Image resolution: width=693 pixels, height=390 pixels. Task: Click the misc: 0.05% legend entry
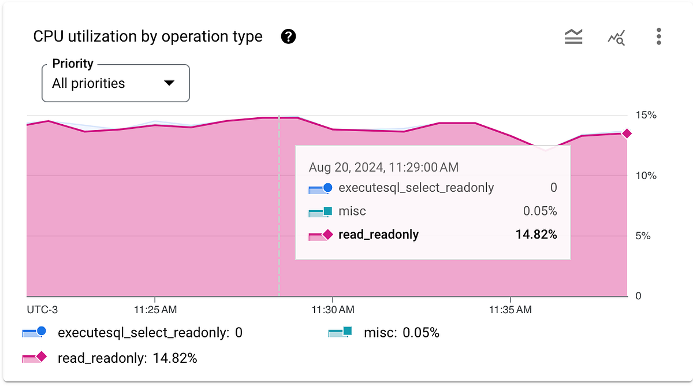pyautogui.click(x=401, y=332)
